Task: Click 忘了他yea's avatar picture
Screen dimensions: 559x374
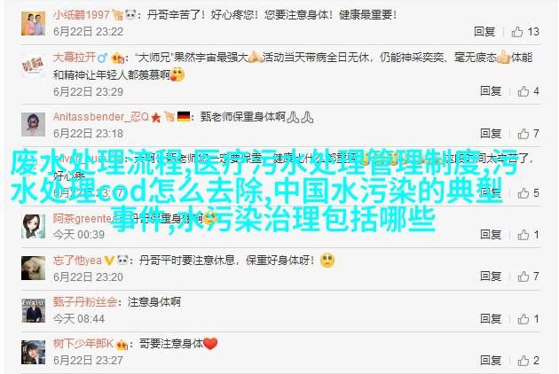Action: click(x=33, y=268)
